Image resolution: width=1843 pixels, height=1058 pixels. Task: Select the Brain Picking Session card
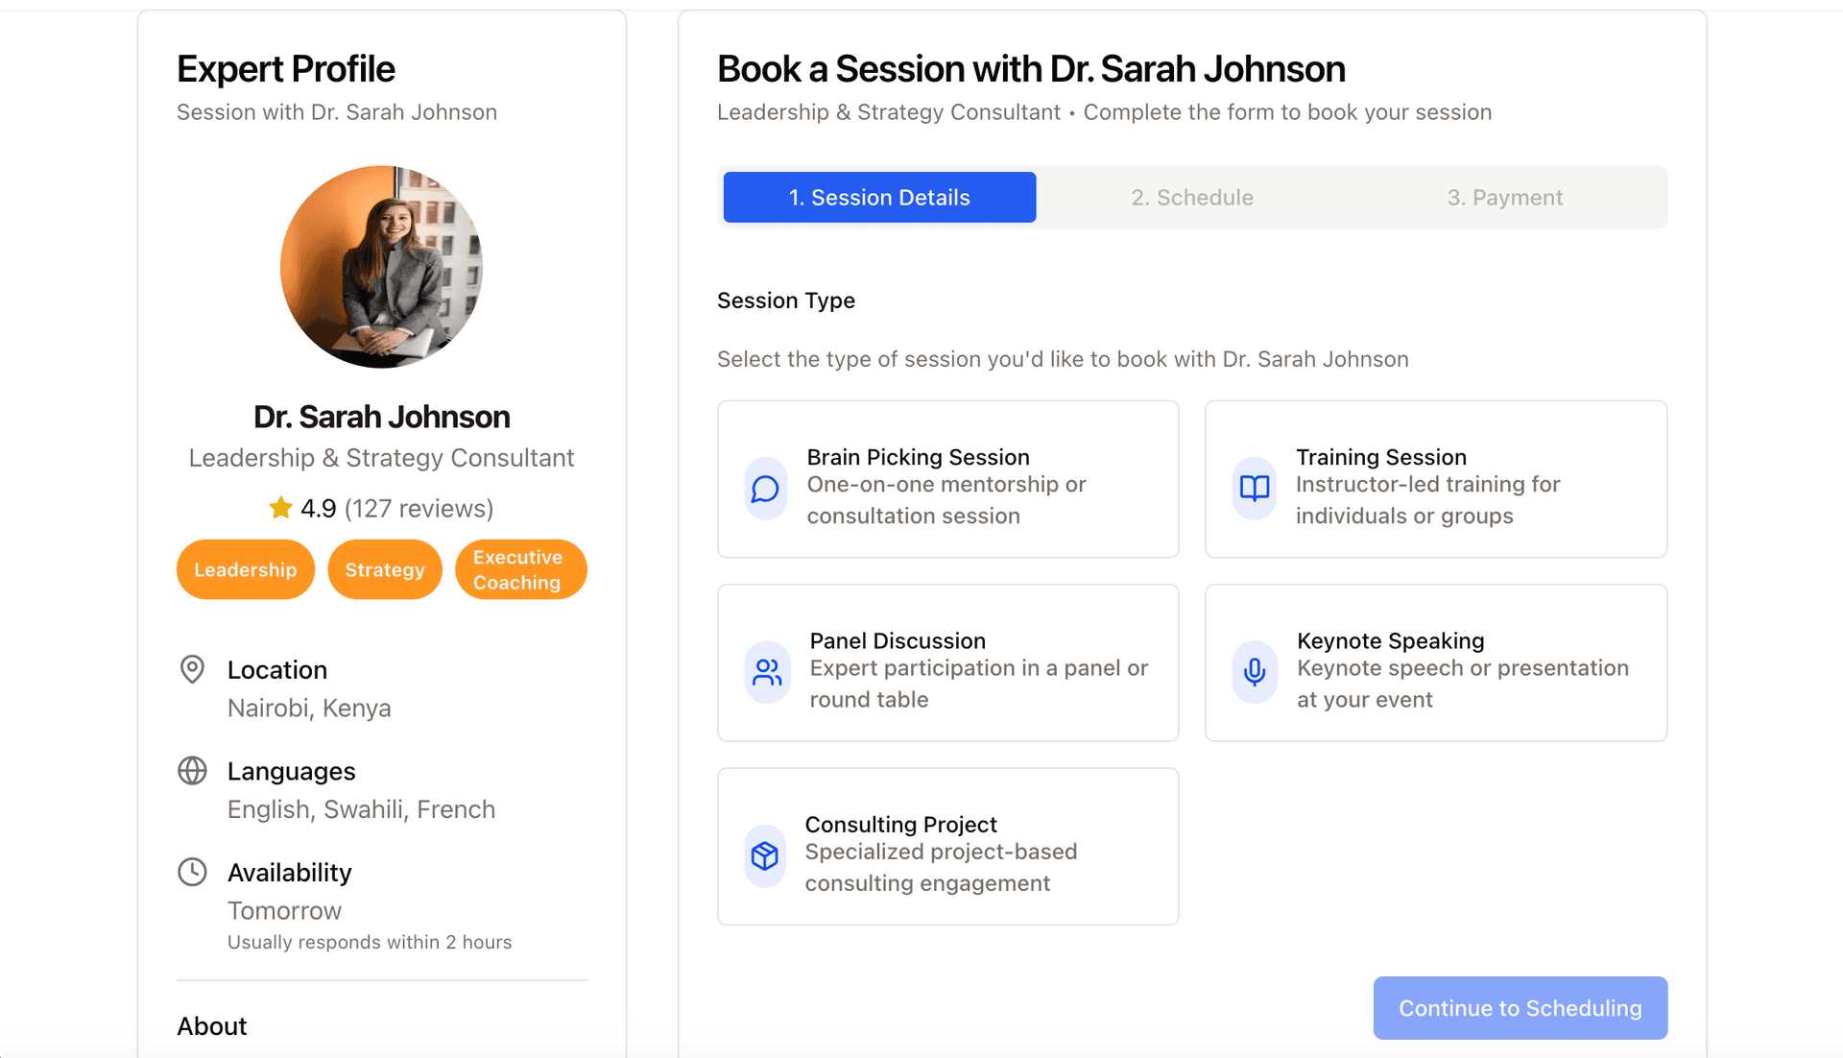pyautogui.click(x=947, y=479)
